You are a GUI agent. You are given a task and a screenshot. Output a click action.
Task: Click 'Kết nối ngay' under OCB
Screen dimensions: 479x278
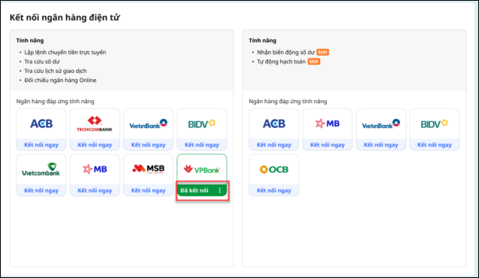(x=274, y=191)
